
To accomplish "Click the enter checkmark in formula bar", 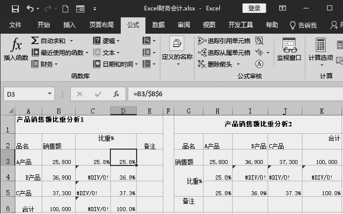I will coord(98,94).
